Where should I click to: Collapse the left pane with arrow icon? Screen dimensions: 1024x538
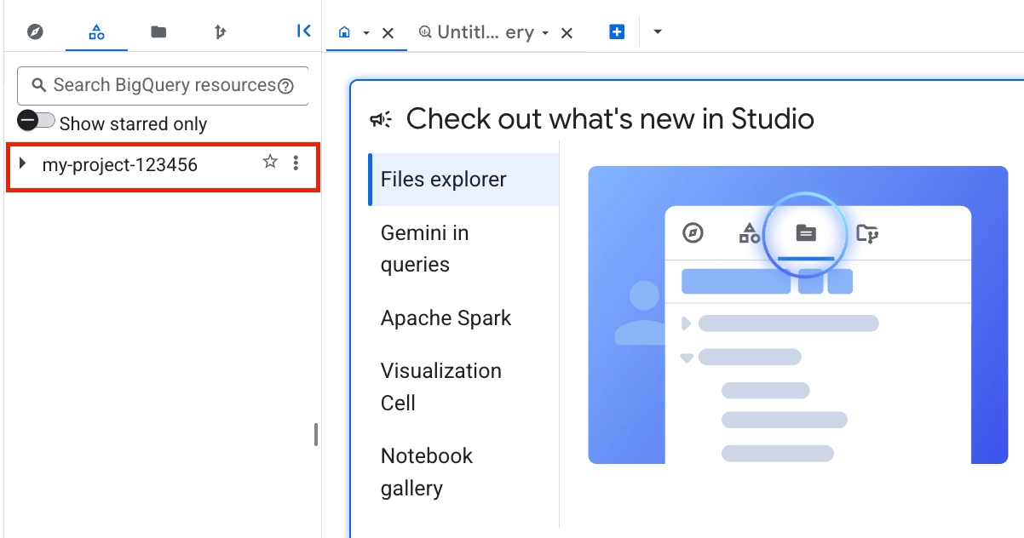tap(304, 31)
